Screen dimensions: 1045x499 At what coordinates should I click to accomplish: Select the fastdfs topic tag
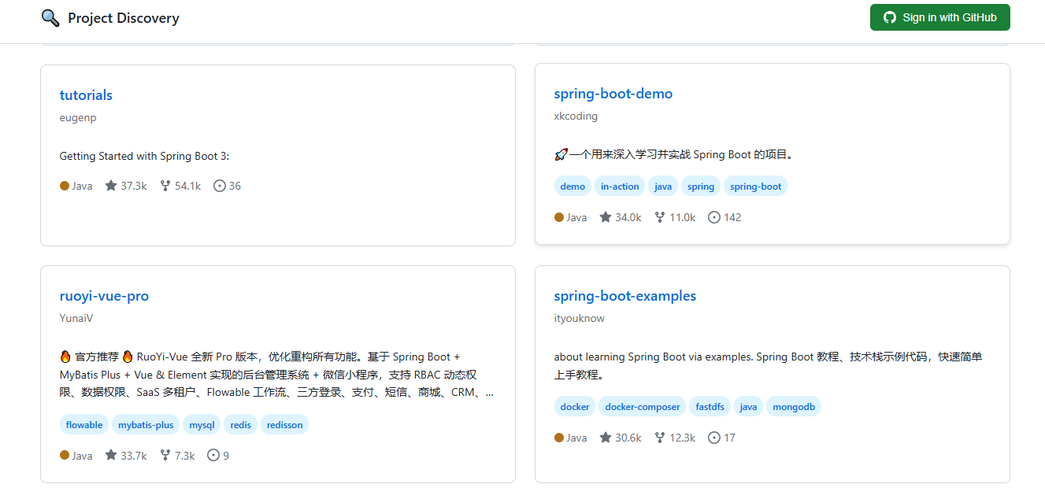[x=710, y=407]
